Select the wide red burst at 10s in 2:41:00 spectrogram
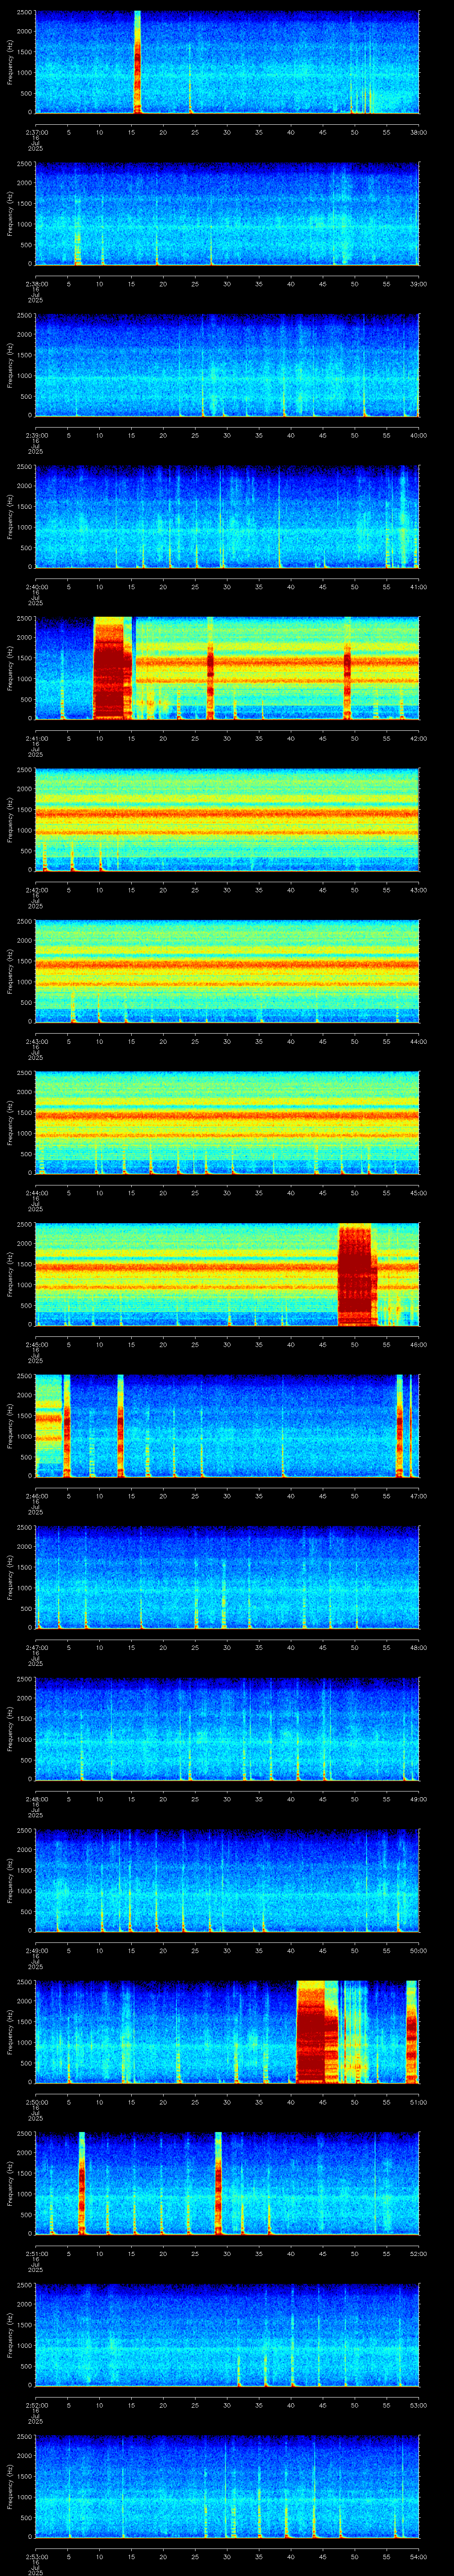 pyautogui.click(x=113, y=668)
